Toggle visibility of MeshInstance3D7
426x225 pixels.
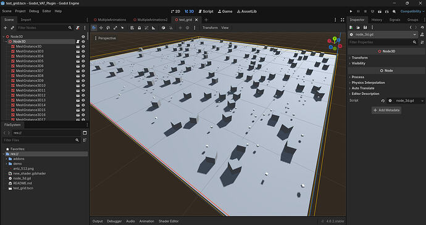click(83, 71)
